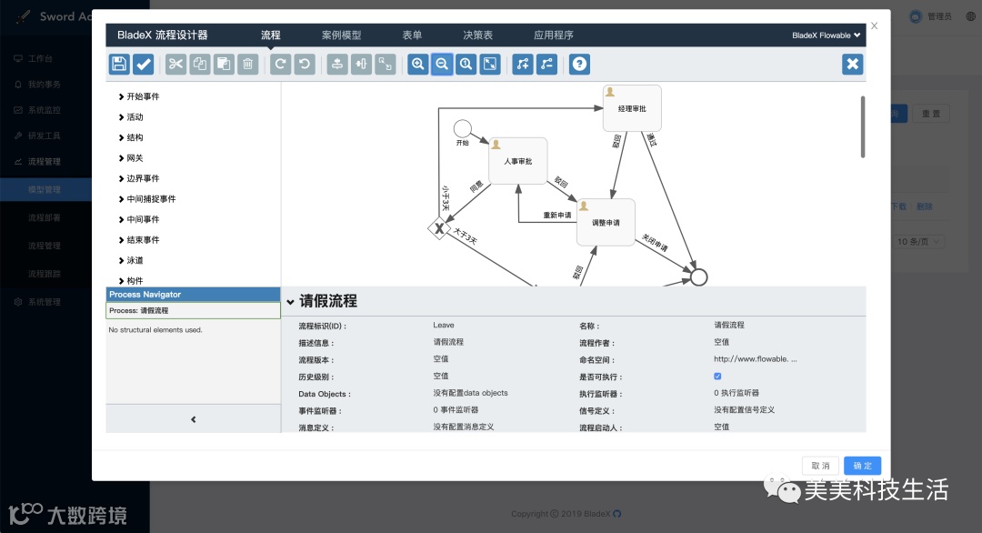Click the 命名空间 value http://www.flowable.
The width and height of the screenshot is (982, 533).
point(756,359)
